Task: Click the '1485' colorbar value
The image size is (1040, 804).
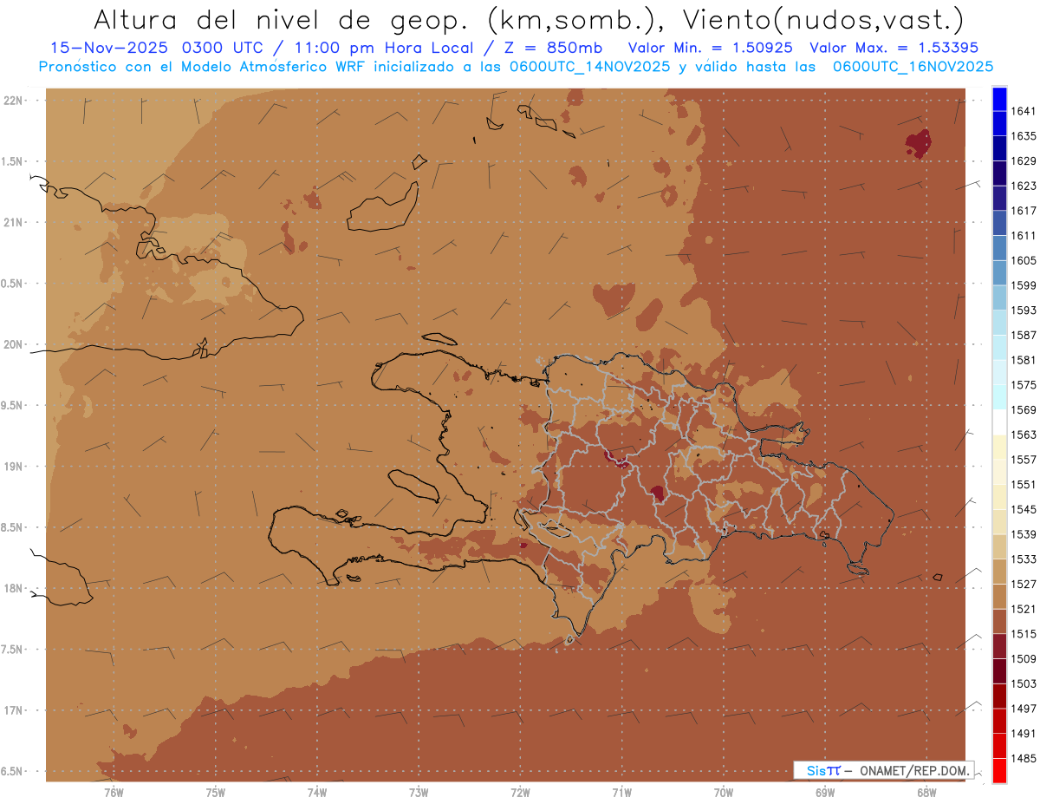Action: (x=1024, y=759)
